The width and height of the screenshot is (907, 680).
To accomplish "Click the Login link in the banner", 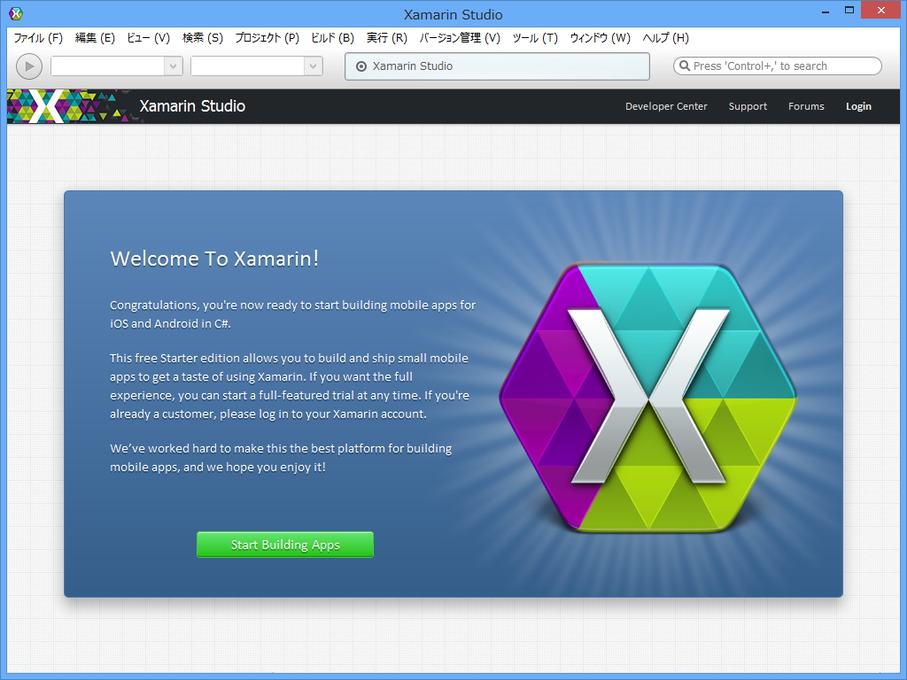I will pos(857,105).
